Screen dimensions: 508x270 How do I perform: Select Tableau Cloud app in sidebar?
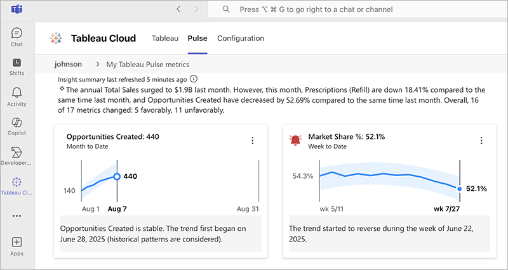17,185
